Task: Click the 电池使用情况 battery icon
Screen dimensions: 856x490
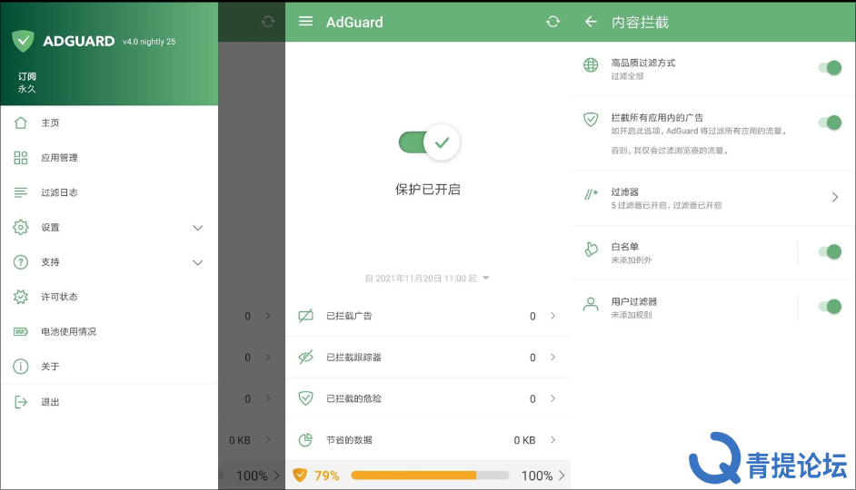Action: [x=21, y=332]
